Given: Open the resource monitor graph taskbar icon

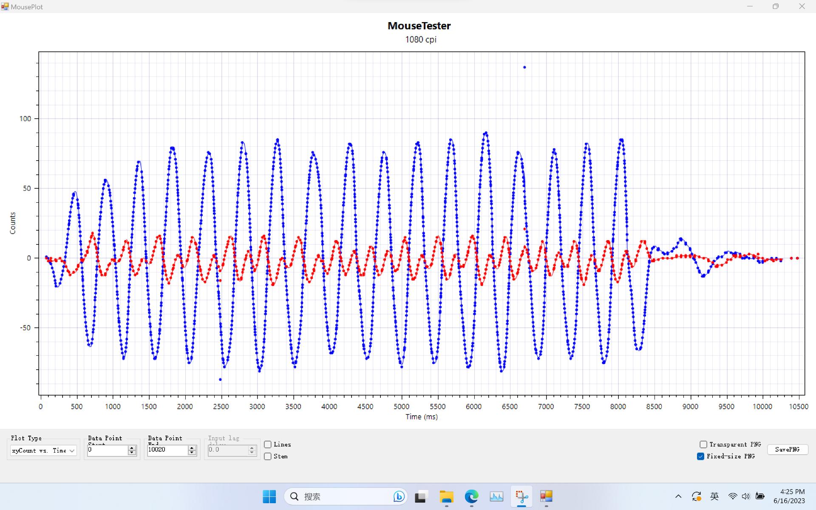Looking at the screenshot, I should [x=496, y=496].
